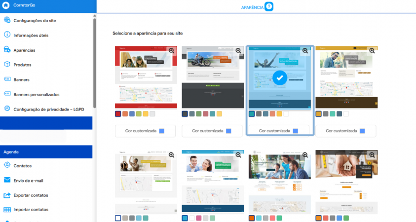Click the Configurações do site globe icon
The height and width of the screenshot is (222, 416).
[x=7, y=20]
